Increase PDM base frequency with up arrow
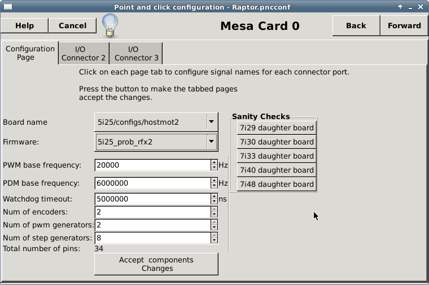Viewport: 429px width, 285px height. tap(214, 181)
